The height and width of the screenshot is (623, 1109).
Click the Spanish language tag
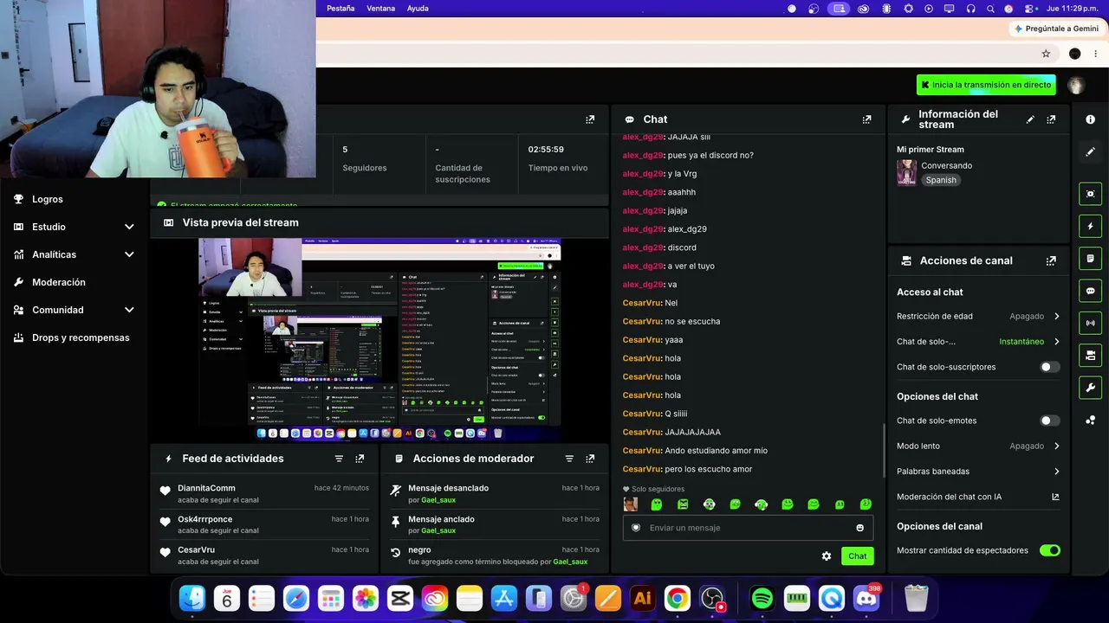click(941, 180)
